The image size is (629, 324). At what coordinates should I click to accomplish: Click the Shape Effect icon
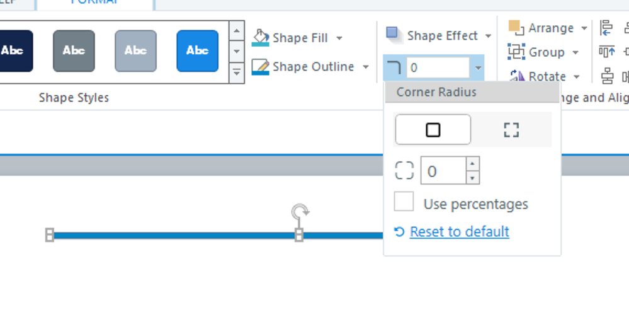(x=394, y=35)
